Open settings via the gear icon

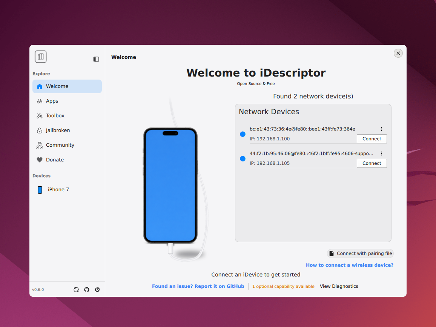(x=97, y=290)
